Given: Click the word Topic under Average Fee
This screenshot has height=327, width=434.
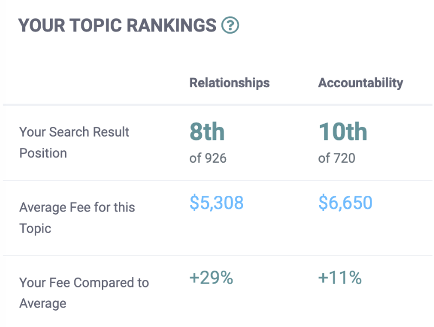Looking at the screenshot, I should point(35,229).
